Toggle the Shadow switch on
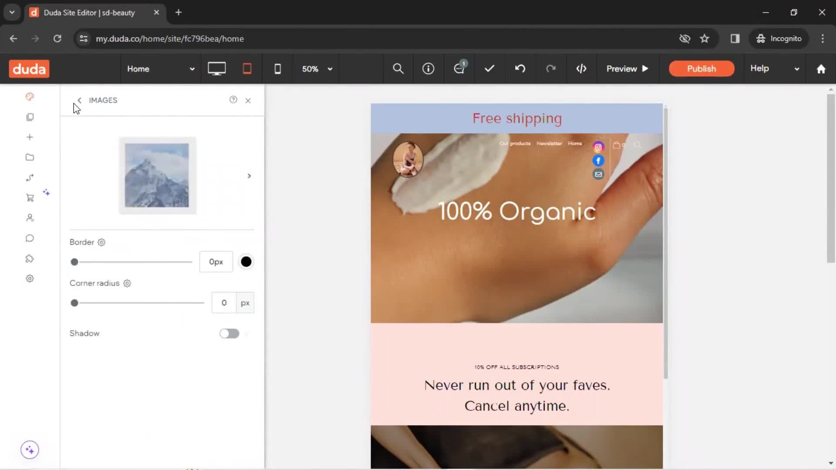The height and width of the screenshot is (470, 836). tap(229, 333)
